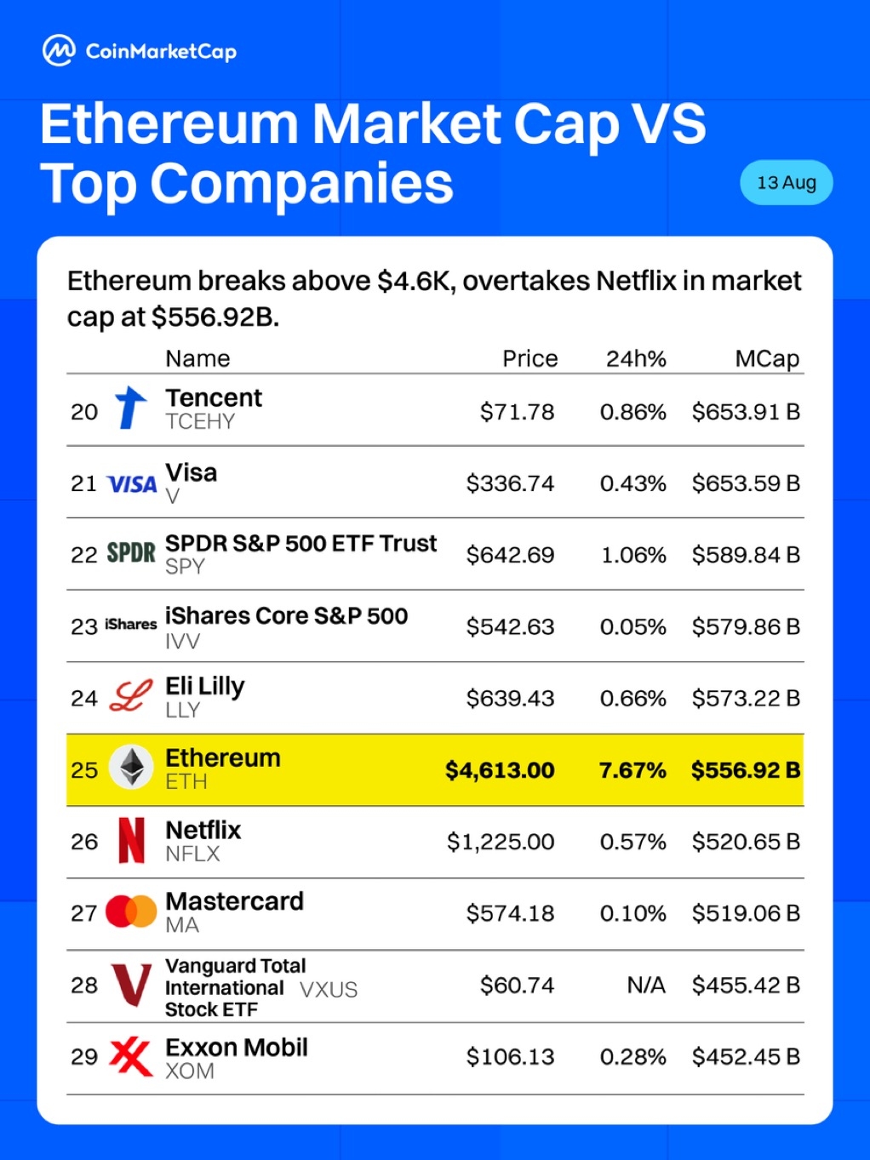Screen dimensions: 870x1160
Task: Select the Tencent company logo
Action: pos(131,407)
